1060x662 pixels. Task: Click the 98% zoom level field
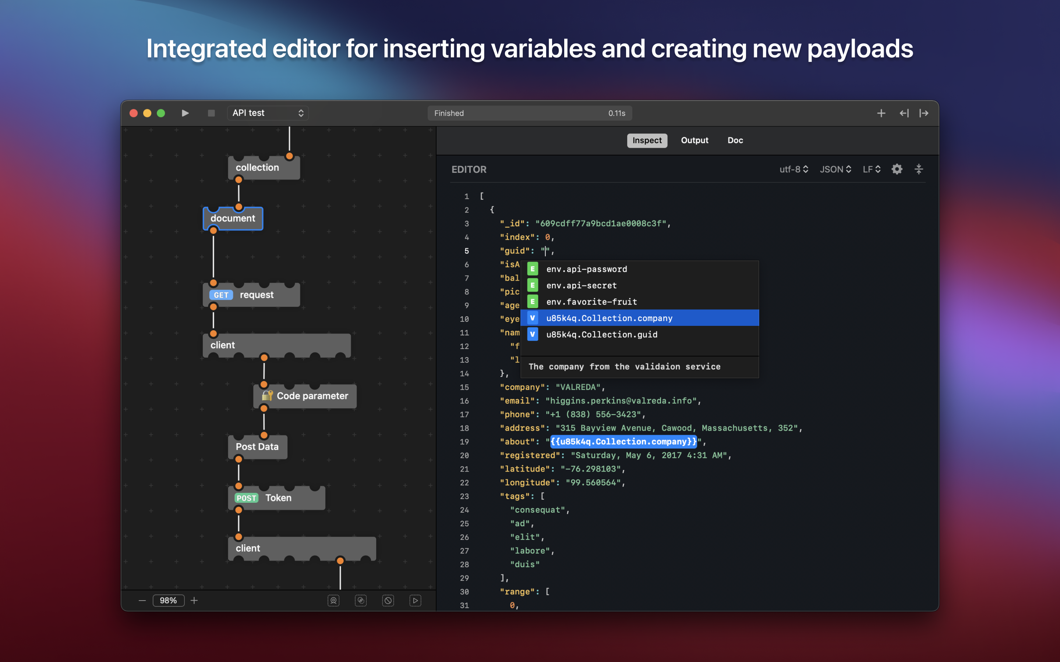tap(168, 601)
